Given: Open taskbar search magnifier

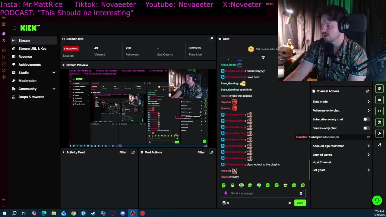Looking at the screenshot, I should tap(14, 213).
